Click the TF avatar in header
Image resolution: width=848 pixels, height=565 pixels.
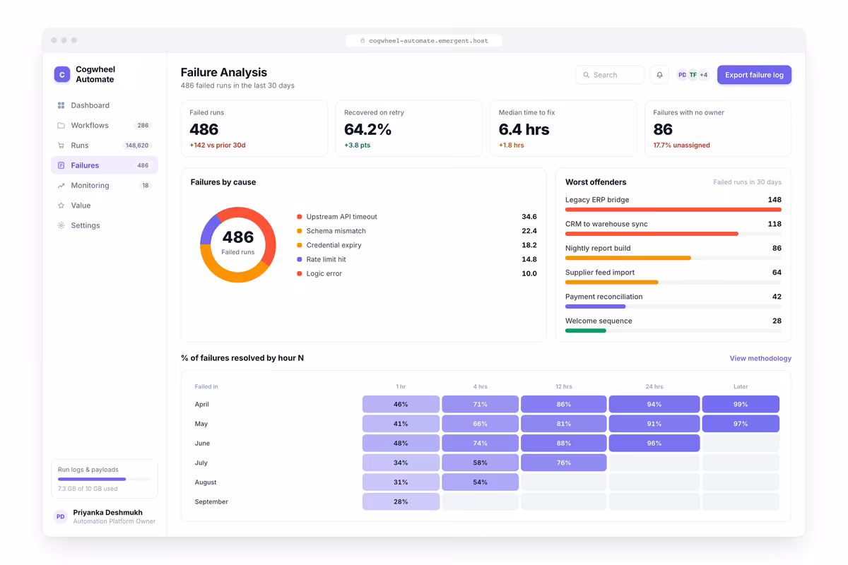693,75
